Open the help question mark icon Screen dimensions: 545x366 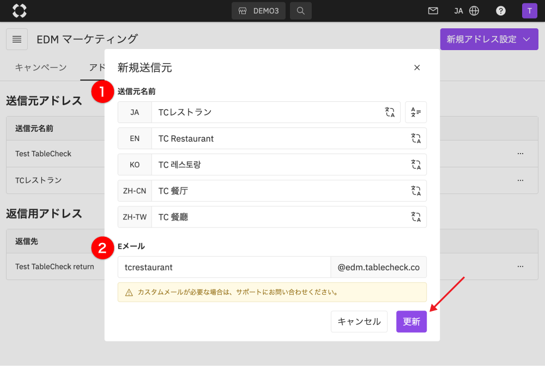500,11
